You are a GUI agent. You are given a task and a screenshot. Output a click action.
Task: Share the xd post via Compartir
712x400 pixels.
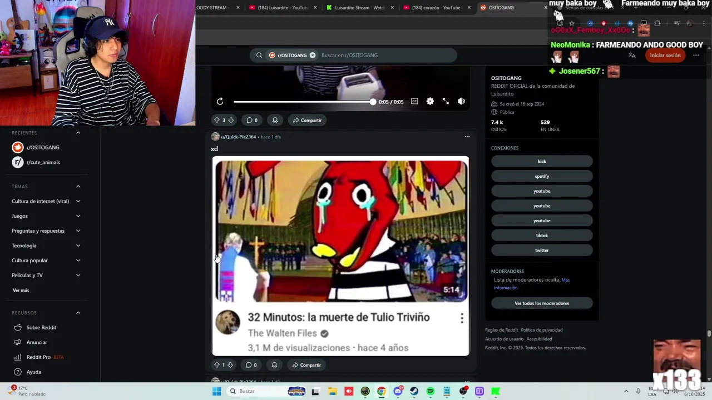[307, 365]
